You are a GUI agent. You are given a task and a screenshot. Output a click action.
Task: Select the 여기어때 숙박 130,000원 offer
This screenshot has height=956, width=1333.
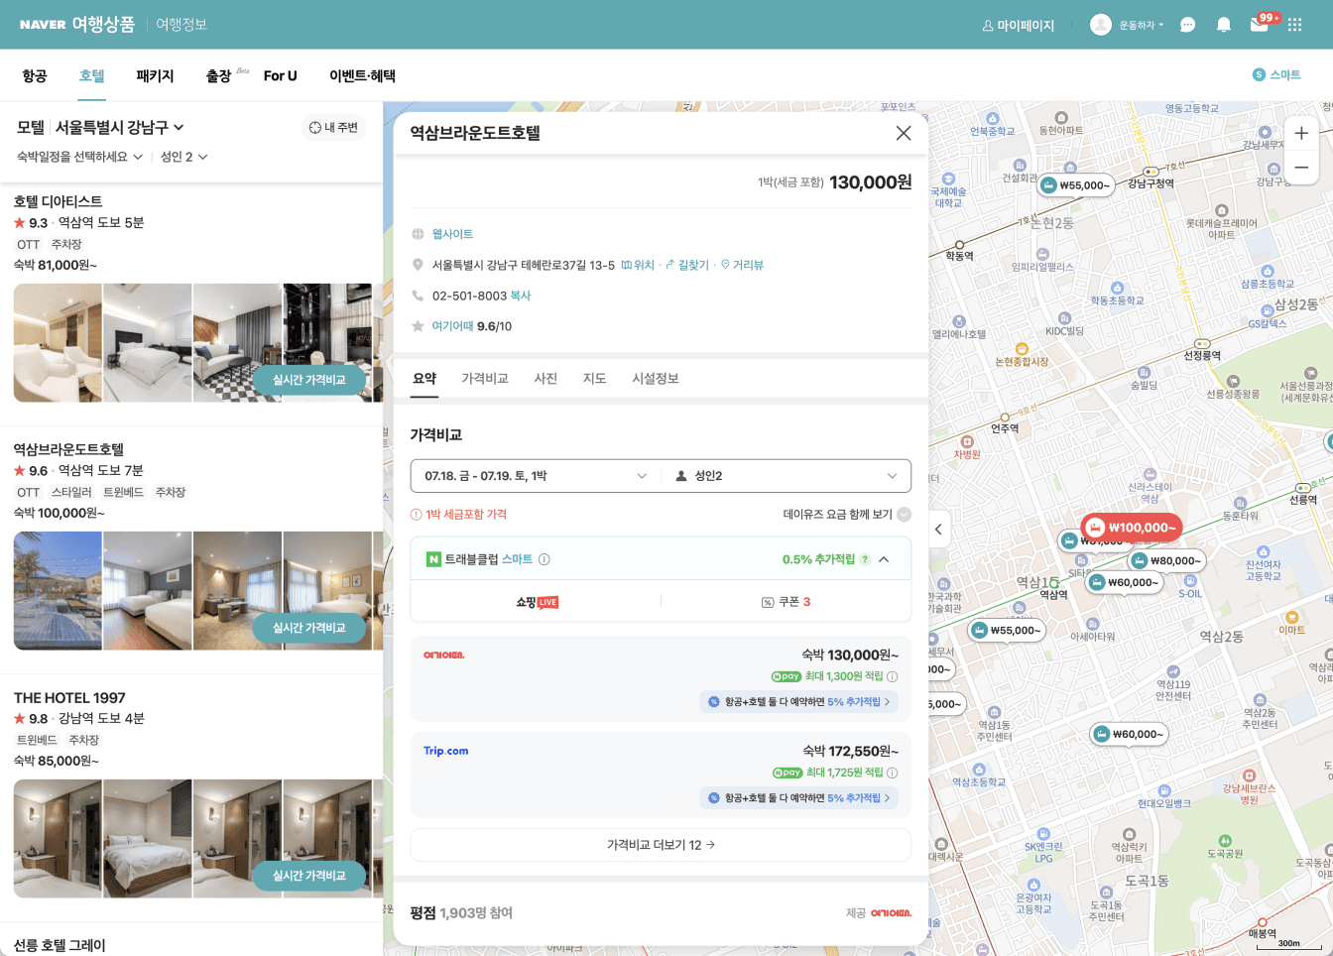(x=661, y=678)
